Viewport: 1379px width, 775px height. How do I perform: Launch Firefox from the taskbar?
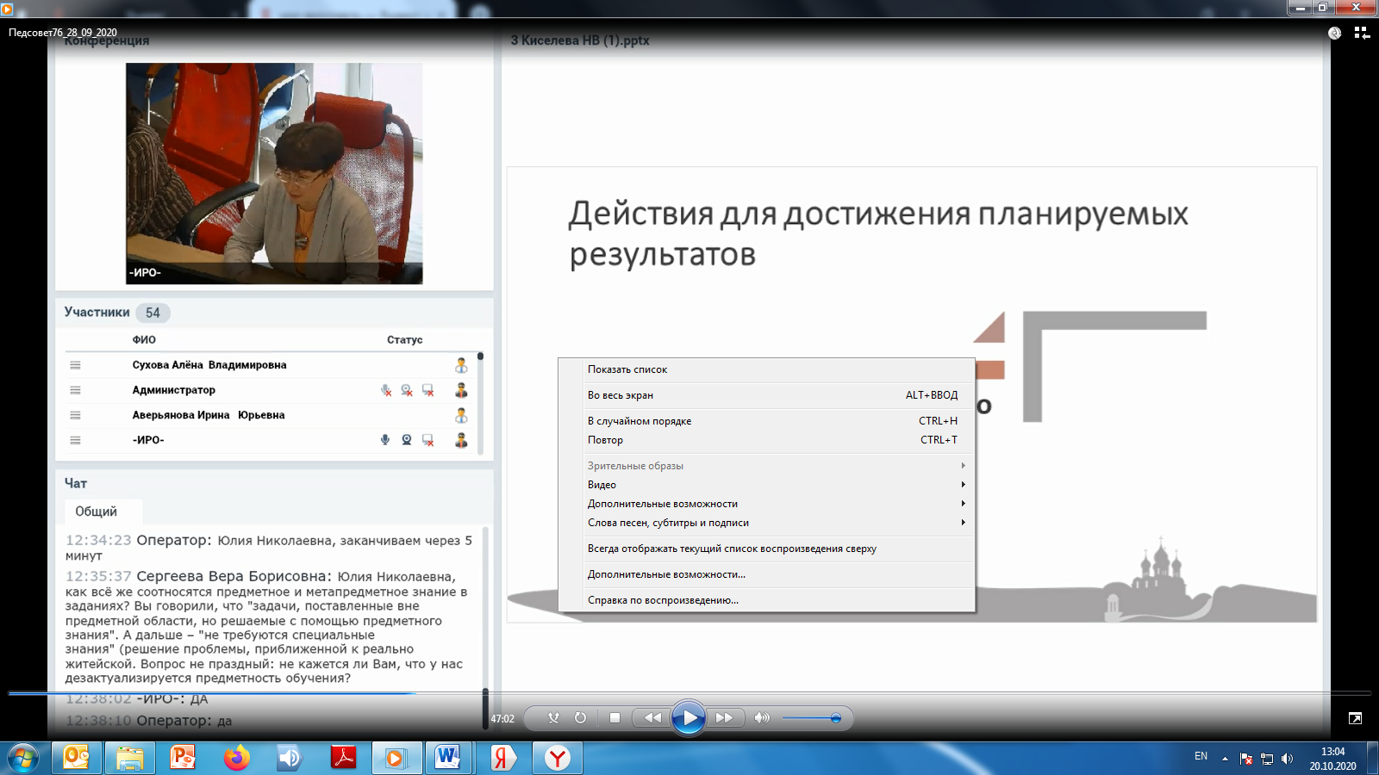pos(237,758)
